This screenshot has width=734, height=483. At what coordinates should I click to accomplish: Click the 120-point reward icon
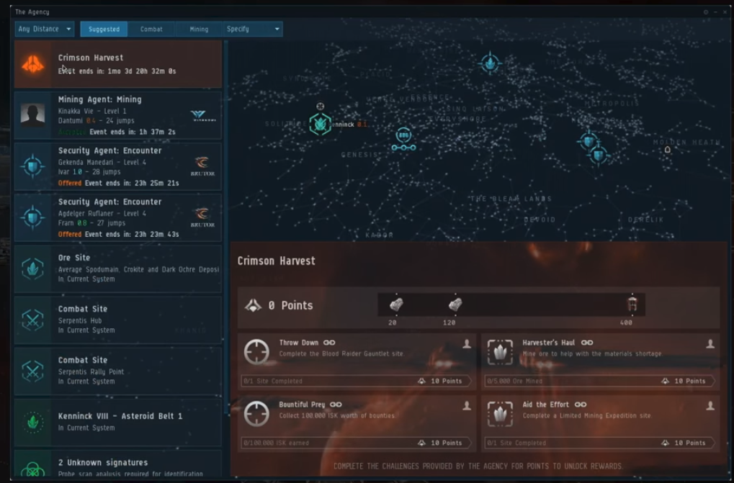455,305
